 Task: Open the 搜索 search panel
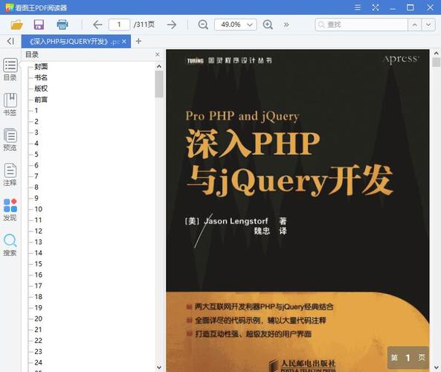coord(10,245)
